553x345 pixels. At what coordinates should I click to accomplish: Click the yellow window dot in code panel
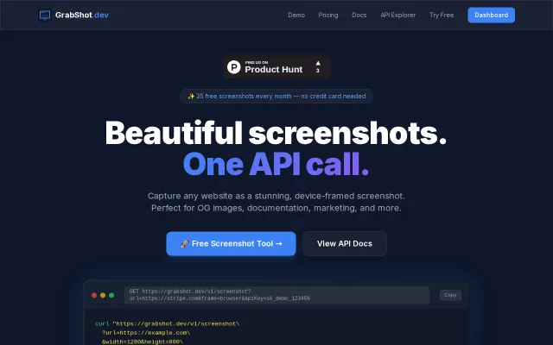point(103,295)
